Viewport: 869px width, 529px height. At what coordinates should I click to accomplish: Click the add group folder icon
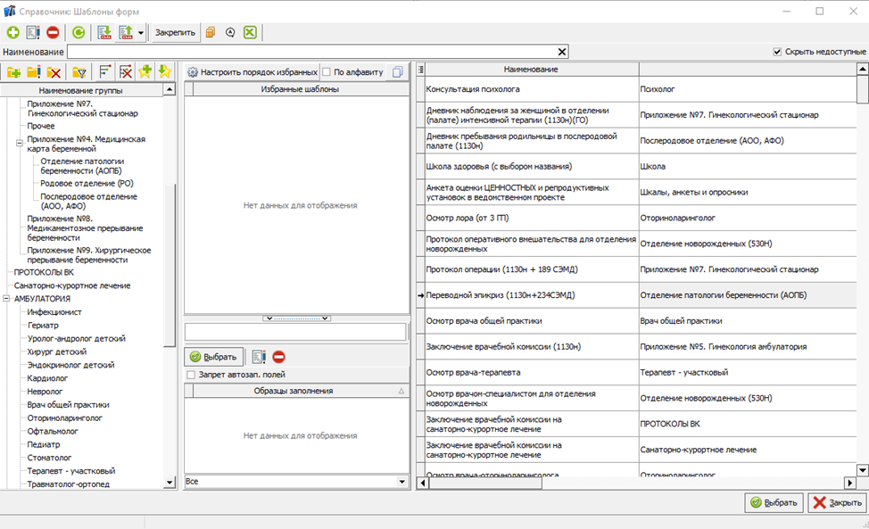click(13, 72)
